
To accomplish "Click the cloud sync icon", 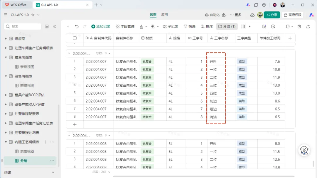I will (x=252, y=15).
